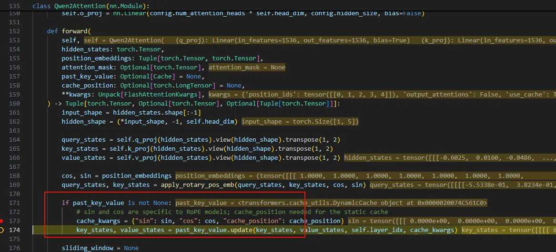The height and width of the screenshot is (252, 556).
Task: Click 'sliding_window = None' line
Action: pos(100,248)
